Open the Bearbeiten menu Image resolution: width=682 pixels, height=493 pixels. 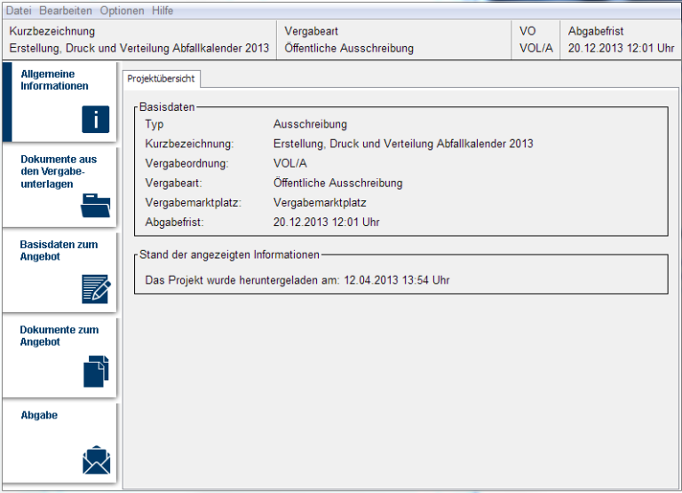[x=66, y=11]
